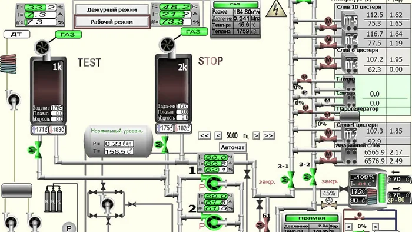Viewport: 412px width, 232px height.
Task: Click the Теплота 1759 кВт value
Action: click(x=242, y=31)
